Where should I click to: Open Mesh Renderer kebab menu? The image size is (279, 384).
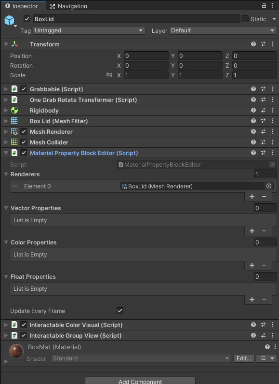[273, 131]
